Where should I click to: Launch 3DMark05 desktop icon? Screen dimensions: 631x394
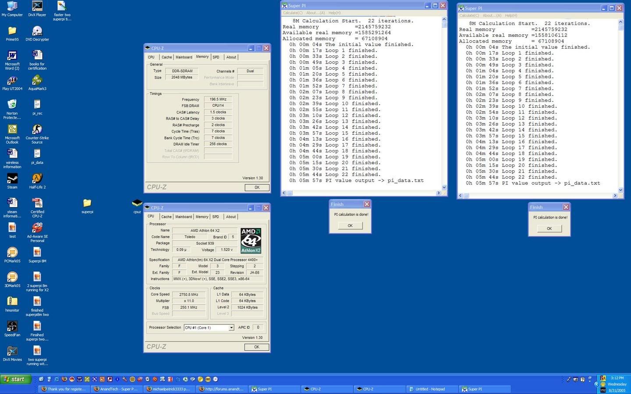(12, 280)
